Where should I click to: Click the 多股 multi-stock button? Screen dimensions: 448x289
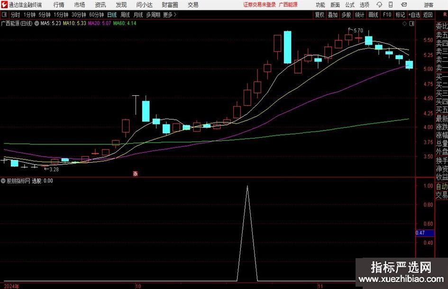pos(346,15)
